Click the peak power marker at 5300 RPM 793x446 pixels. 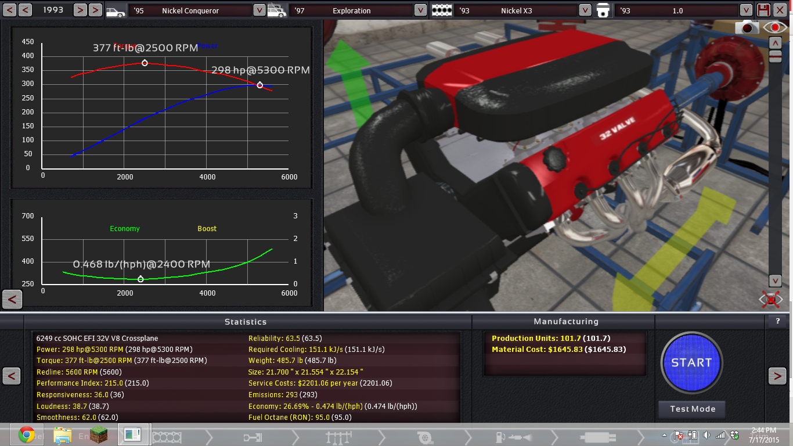(x=259, y=85)
